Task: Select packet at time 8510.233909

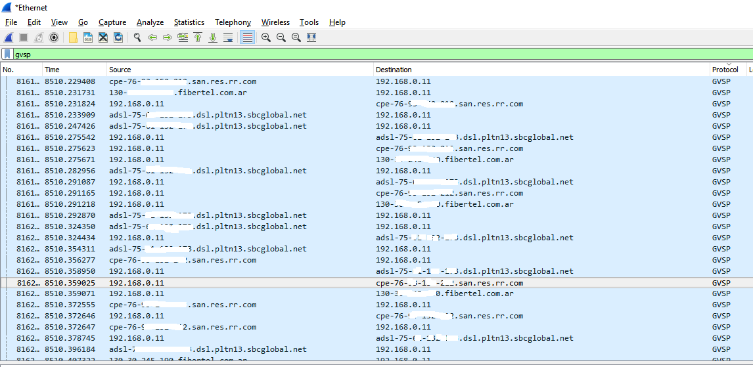Action: pos(377,115)
